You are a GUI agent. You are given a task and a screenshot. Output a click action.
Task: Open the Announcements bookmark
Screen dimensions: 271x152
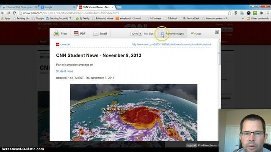(216, 19)
